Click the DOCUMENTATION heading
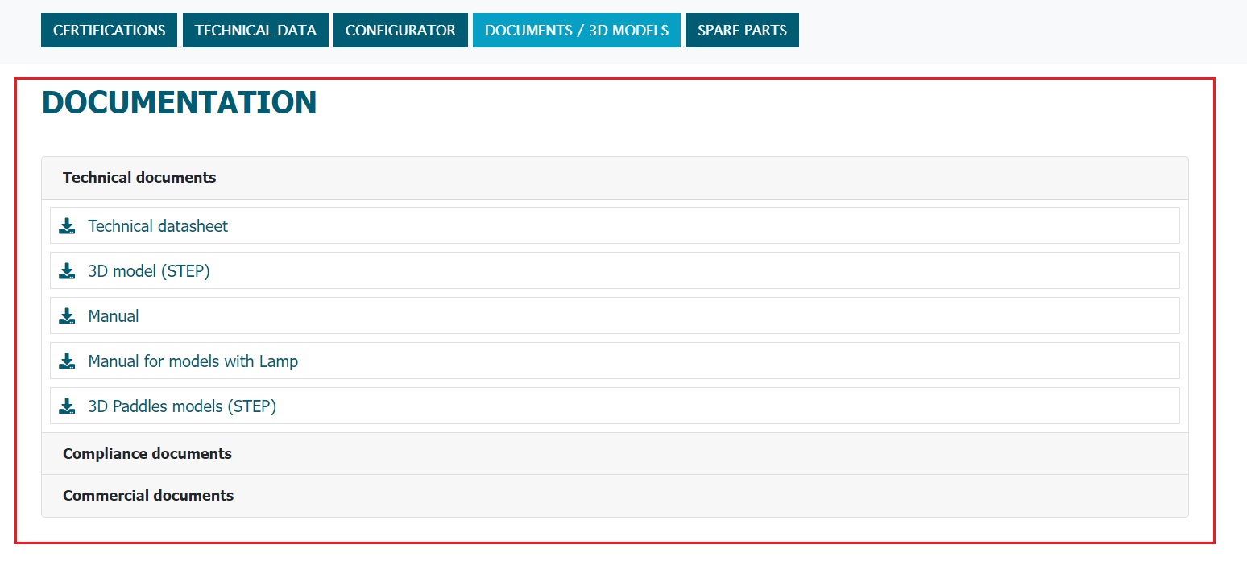Screen dimensions: 1247x565 (x=179, y=103)
